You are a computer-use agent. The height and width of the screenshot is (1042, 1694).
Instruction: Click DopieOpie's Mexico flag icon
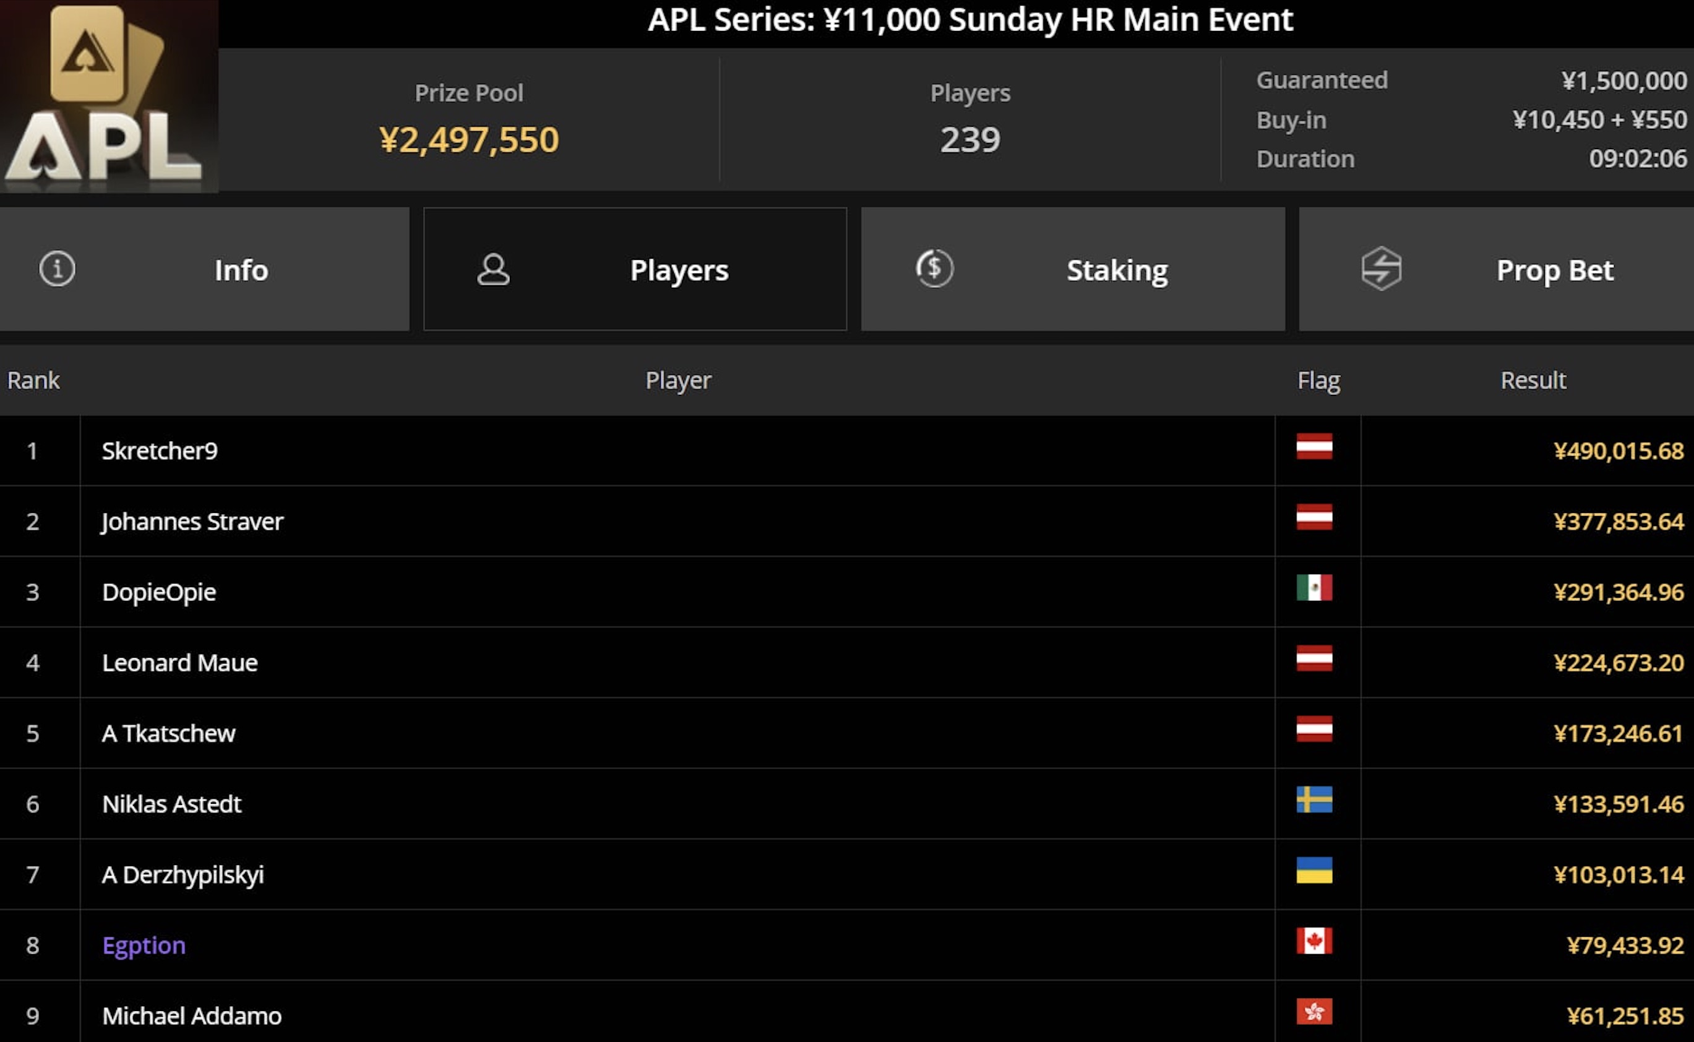pyautogui.click(x=1313, y=588)
